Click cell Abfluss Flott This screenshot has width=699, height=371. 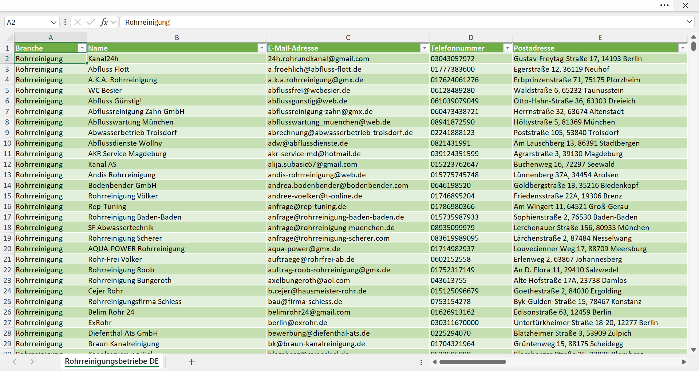(177, 69)
